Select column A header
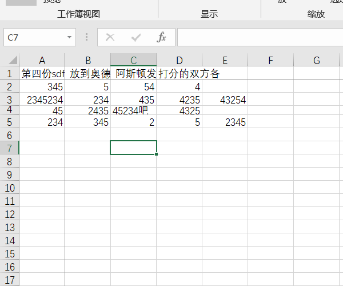The image size is (343, 286). click(x=42, y=60)
